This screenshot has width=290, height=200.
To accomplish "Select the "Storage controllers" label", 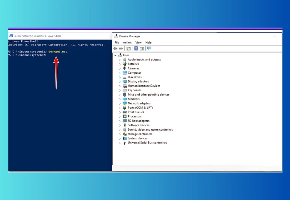I will (140, 134).
